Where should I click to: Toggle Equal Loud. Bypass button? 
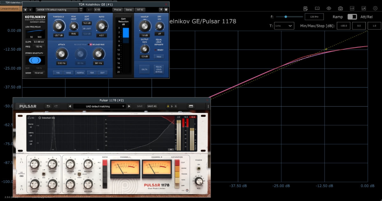[159, 69]
